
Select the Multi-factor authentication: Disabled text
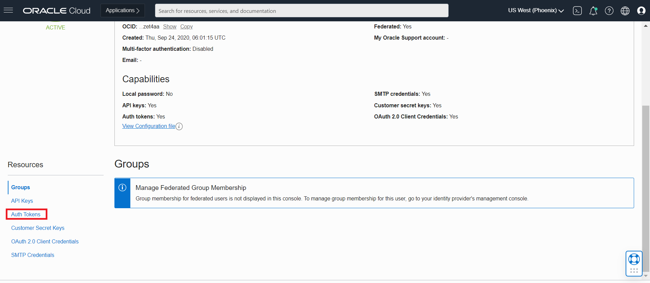point(168,49)
